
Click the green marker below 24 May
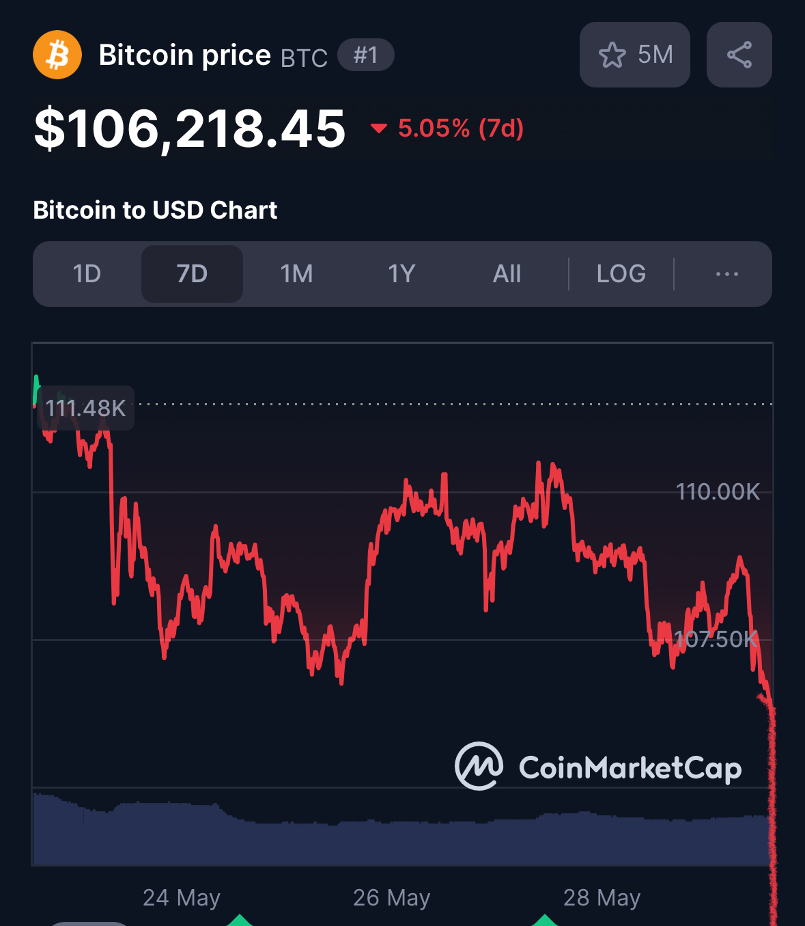click(x=240, y=920)
